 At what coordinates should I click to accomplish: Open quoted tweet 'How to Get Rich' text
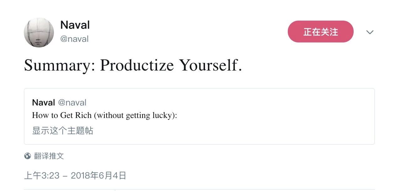(104, 115)
